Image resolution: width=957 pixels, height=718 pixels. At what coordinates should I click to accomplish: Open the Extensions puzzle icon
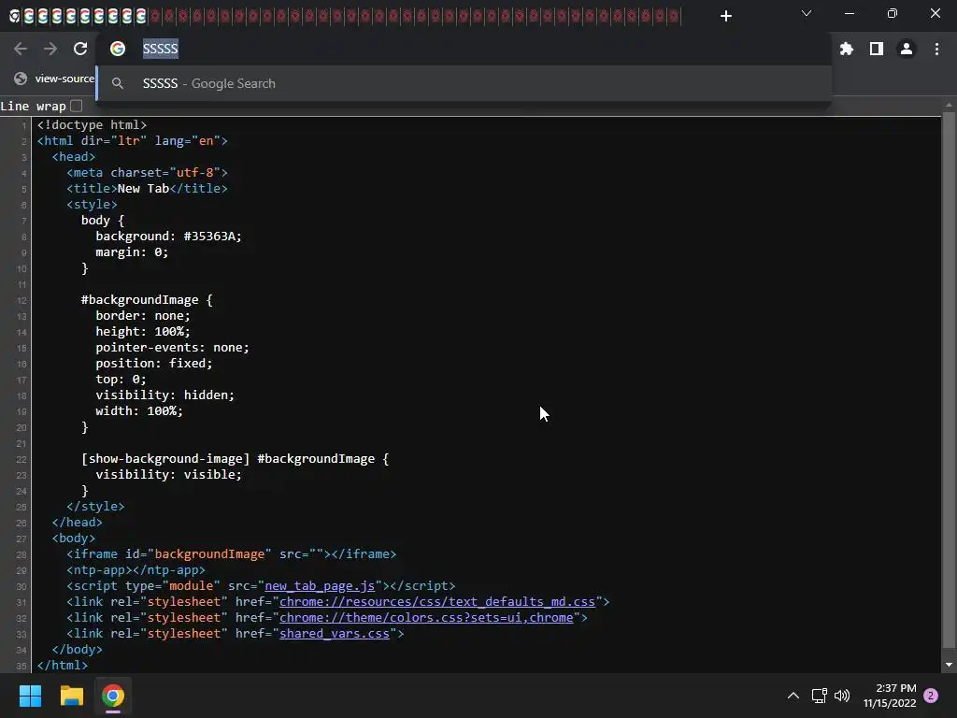[847, 49]
